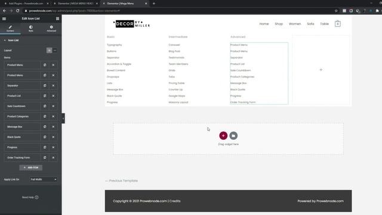Screen dimensions: 382x215
Task: Duplicate the Progress item
Action: 45,148
